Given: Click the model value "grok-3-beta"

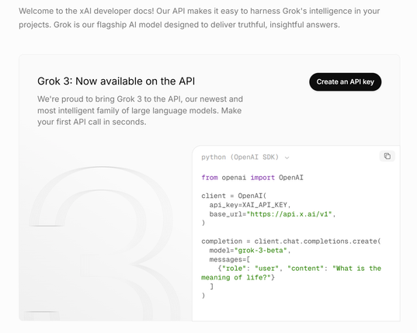Looking at the screenshot, I should pos(261,251).
